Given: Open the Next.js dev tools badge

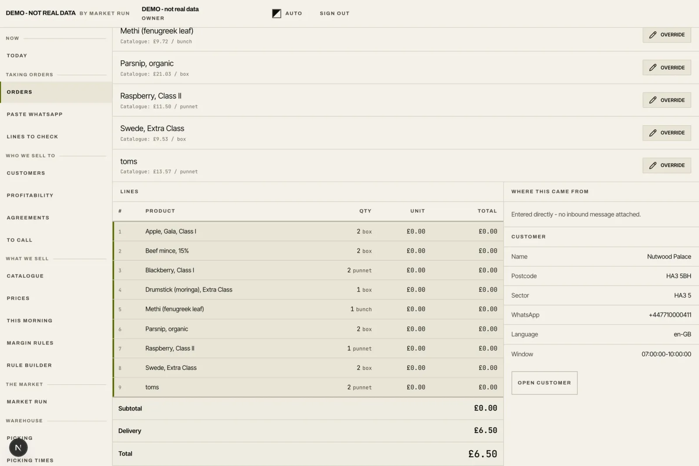Looking at the screenshot, I should 18,448.
